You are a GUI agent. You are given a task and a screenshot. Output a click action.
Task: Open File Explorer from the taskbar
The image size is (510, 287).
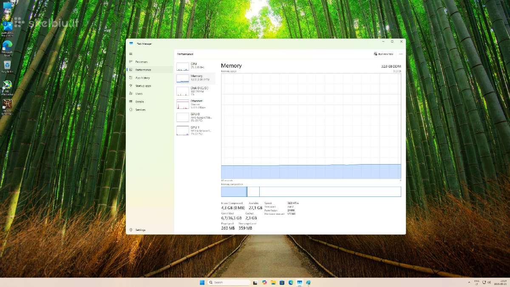click(x=273, y=282)
